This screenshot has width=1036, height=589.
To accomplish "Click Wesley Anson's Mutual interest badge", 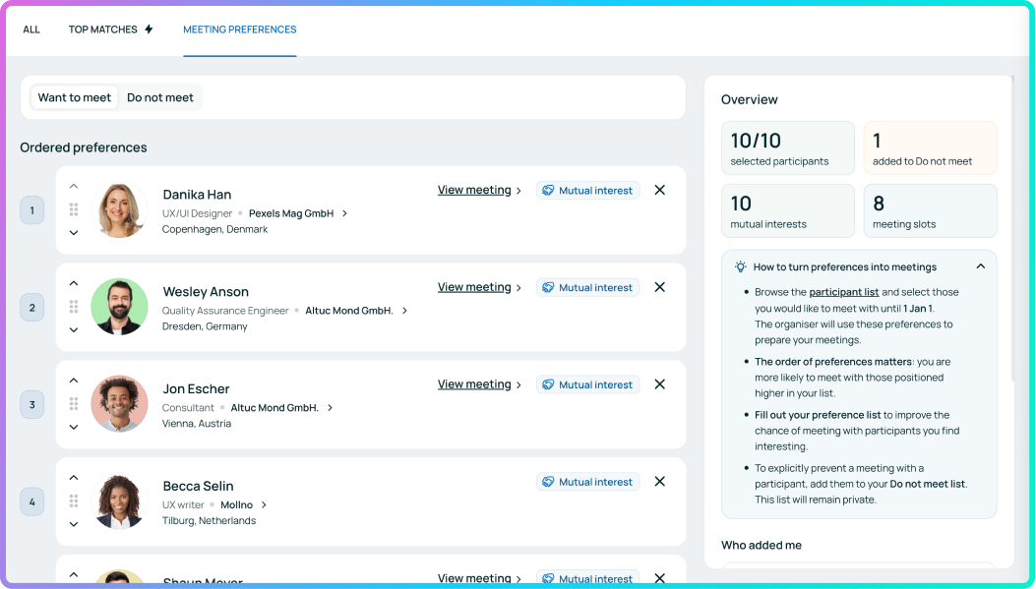I will pyautogui.click(x=587, y=287).
